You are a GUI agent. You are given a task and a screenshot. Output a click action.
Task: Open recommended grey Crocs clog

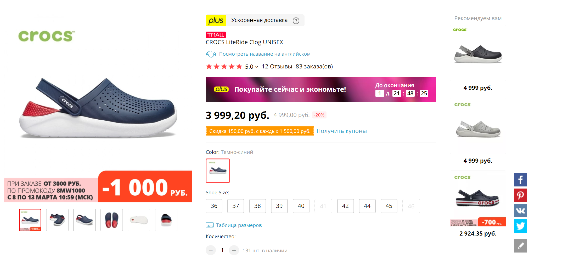pyautogui.click(x=478, y=126)
